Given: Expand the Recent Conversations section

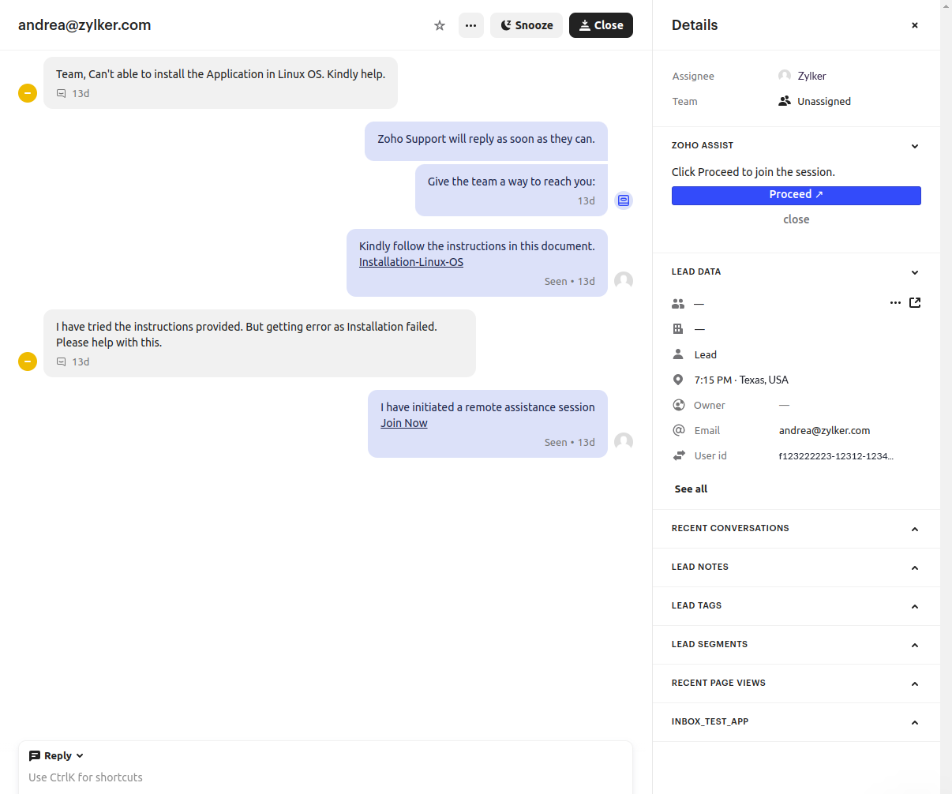Looking at the screenshot, I should (915, 529).
